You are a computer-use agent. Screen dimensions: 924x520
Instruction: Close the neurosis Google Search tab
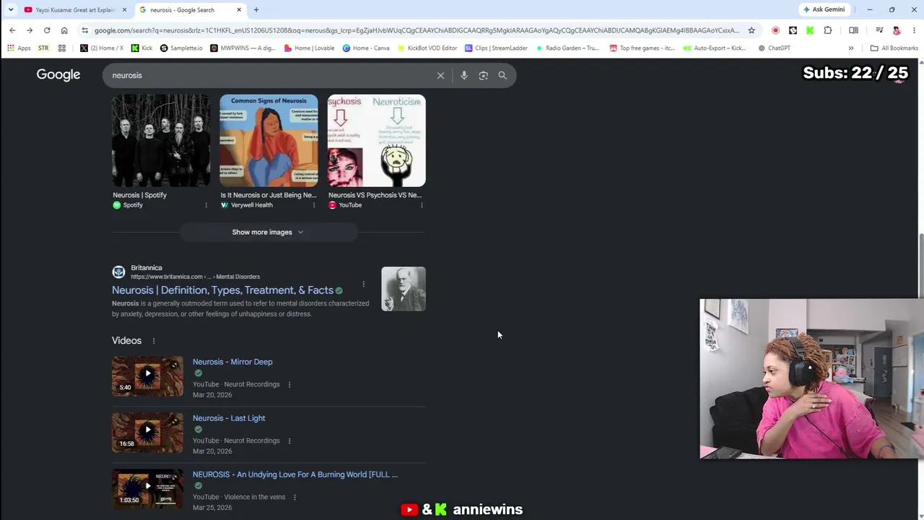pyautogui.click(x=237, y=10)
